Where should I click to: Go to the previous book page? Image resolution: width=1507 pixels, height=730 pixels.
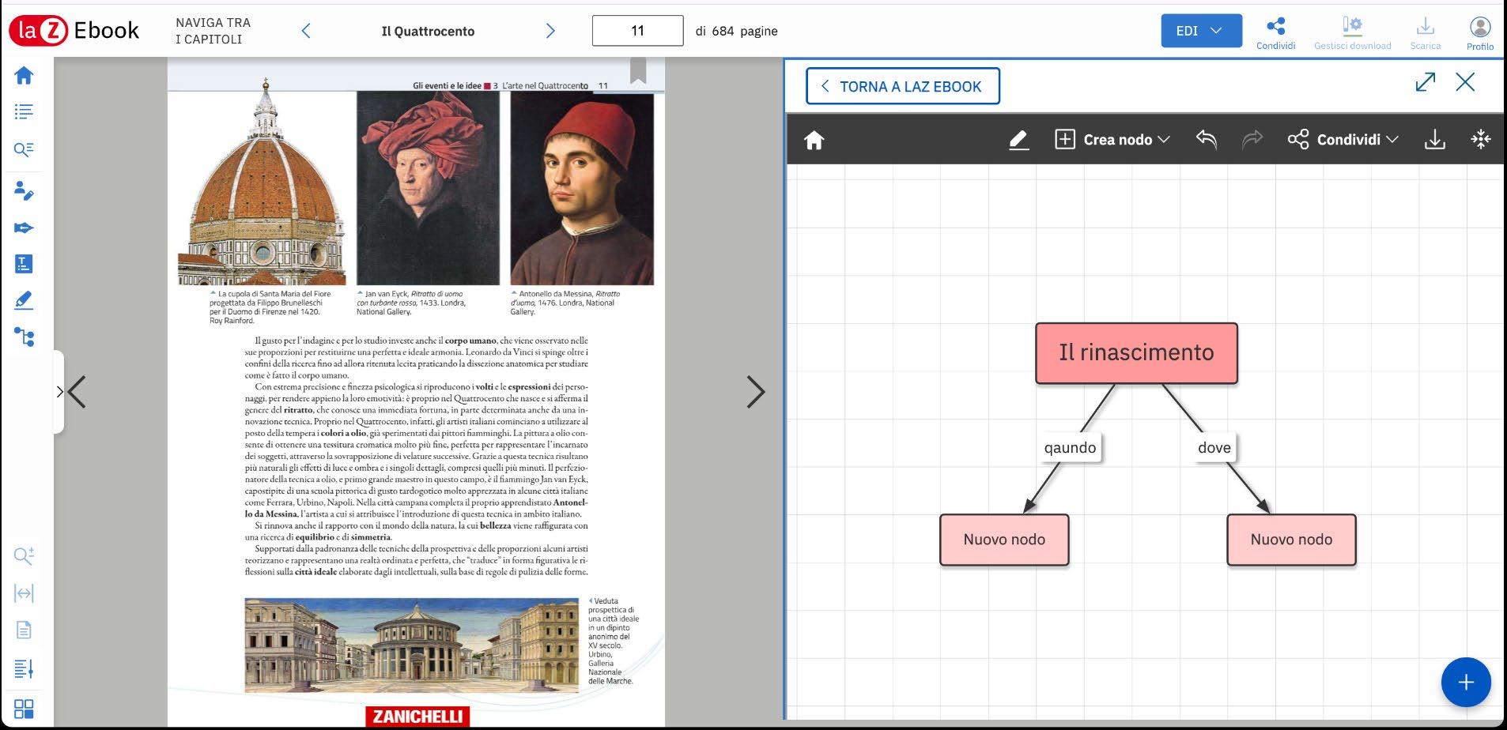77,392
